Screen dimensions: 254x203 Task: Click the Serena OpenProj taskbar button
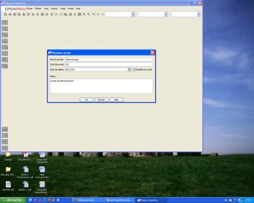pyautogui.click(x=151, y=200)
